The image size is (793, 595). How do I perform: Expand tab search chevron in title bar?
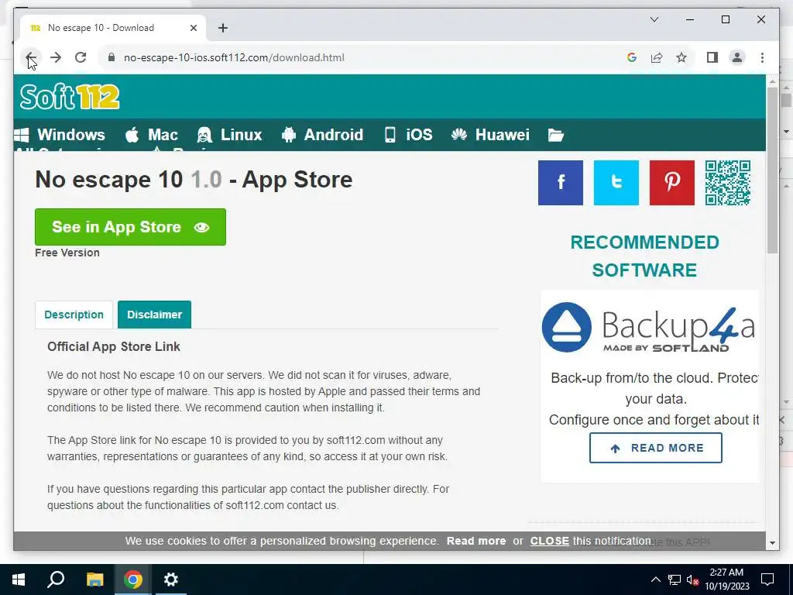654,19
